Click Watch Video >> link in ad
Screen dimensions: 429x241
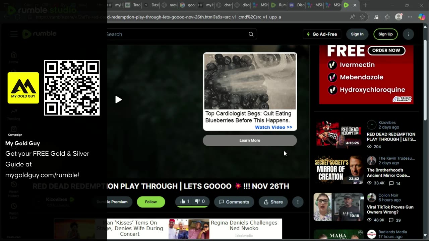point(273,127)
